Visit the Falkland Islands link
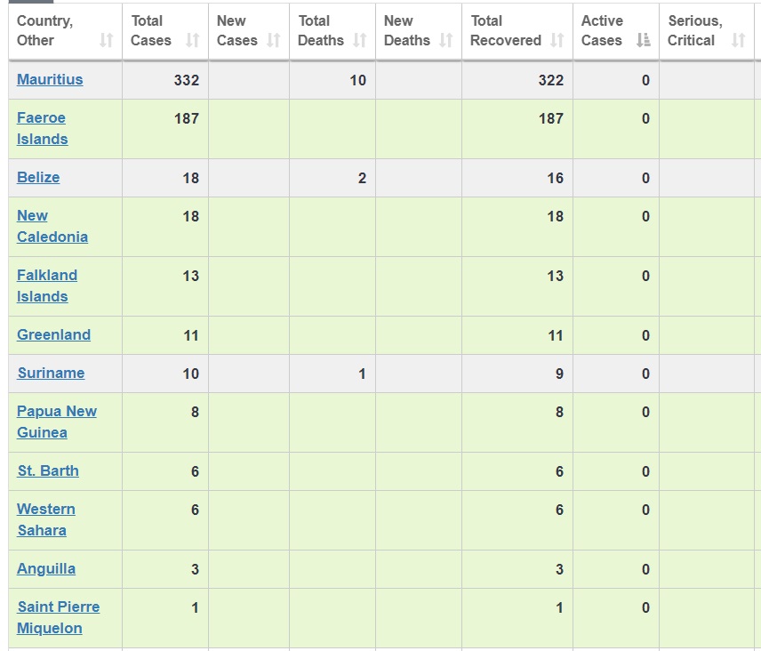761x651 pixels. [x=46, y=285]
